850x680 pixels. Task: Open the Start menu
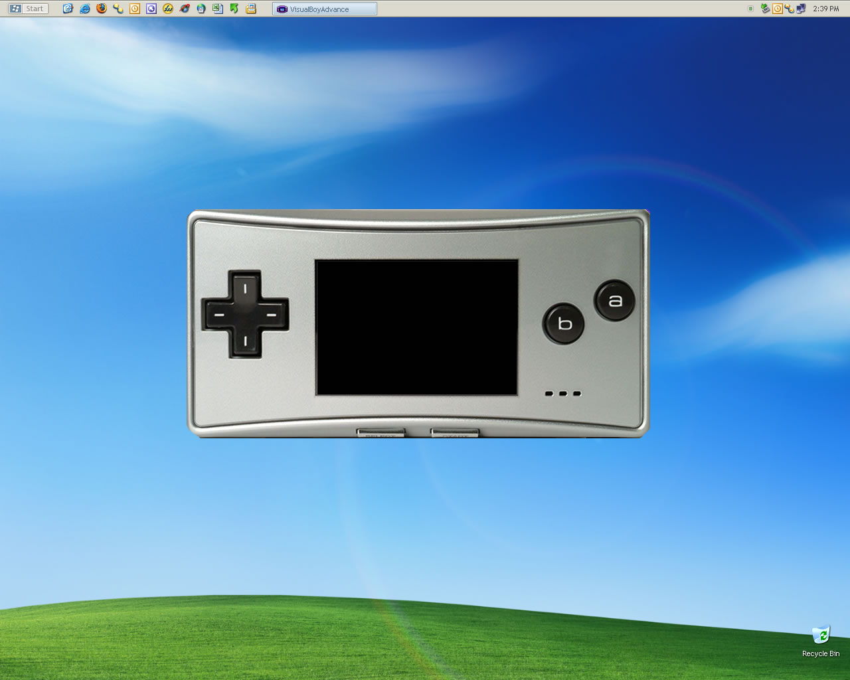(29, 9)
